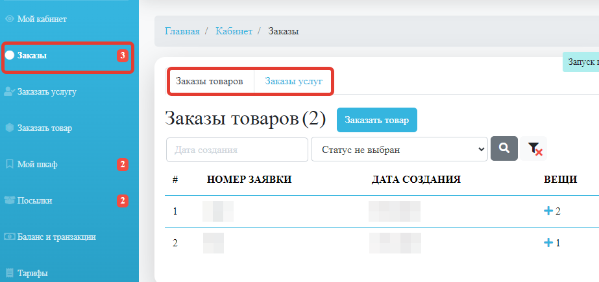Expand items with plus icon in row 1

click(x=548, y=211)
